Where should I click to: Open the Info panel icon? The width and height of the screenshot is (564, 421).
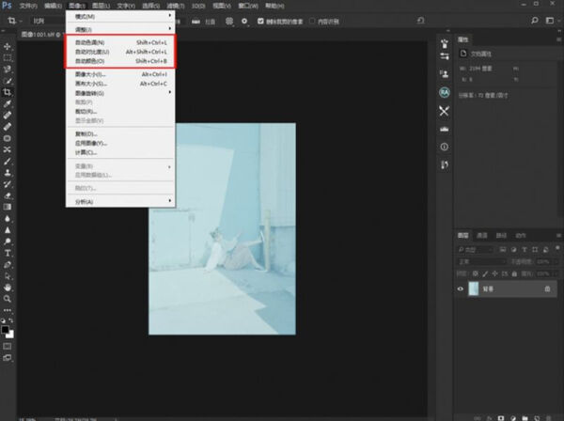click(445, 147)
